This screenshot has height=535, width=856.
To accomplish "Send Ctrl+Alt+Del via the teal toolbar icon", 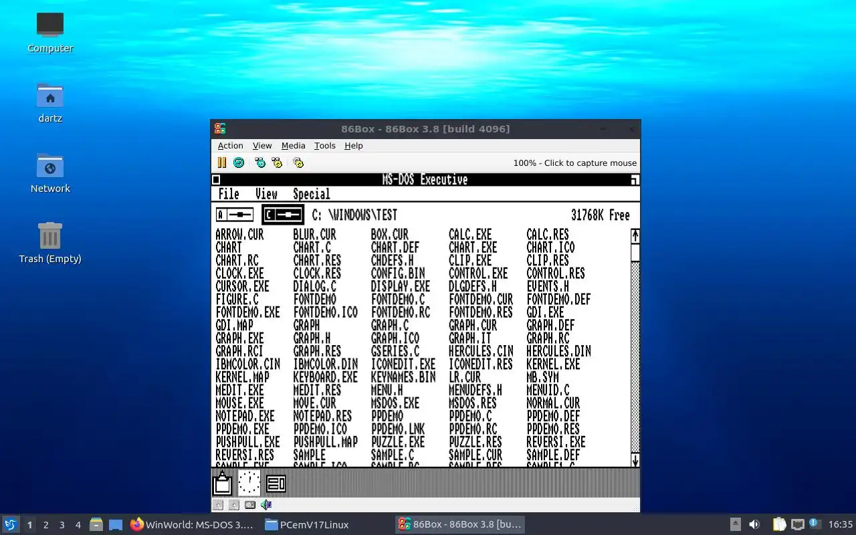I will (x=260, y=163).
